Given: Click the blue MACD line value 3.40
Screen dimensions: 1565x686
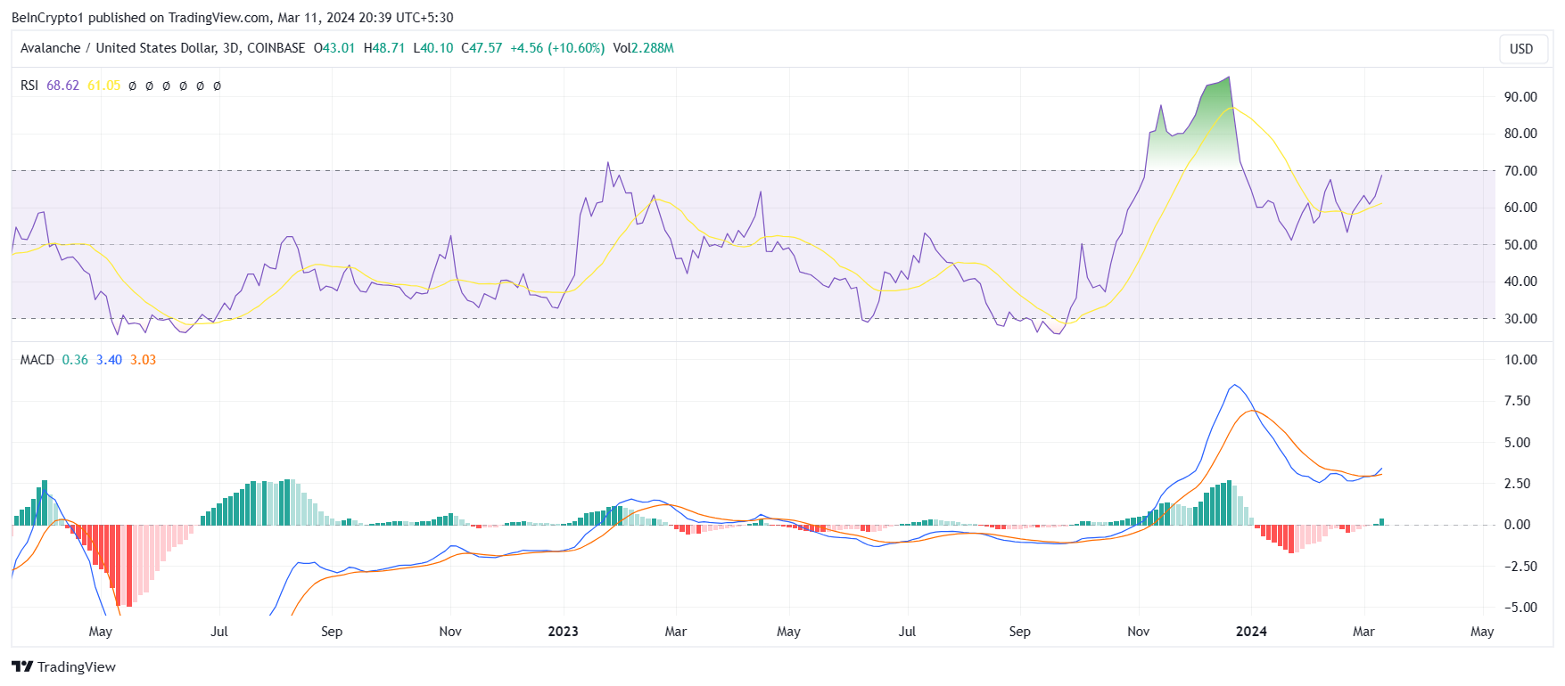Looking at the screenshot, I should click(109, 360).
